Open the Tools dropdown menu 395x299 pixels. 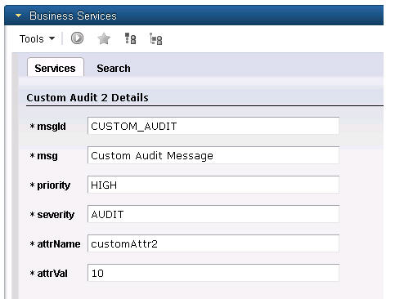37,39
